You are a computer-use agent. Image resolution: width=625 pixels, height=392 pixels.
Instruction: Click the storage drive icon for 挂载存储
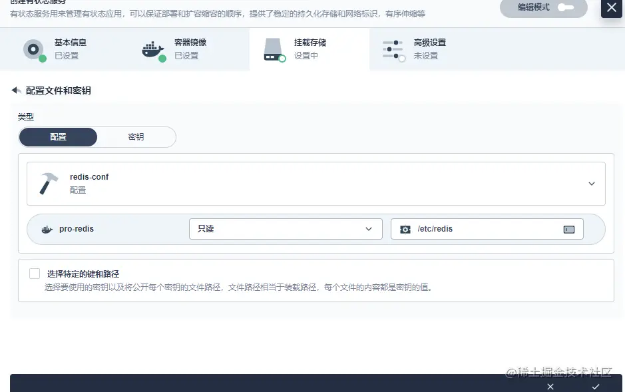pos(274,50)
